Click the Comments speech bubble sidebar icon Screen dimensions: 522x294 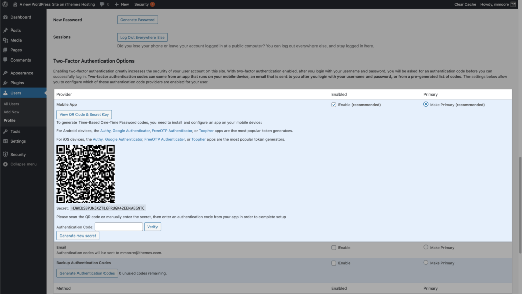pyautogui.click(x=5, y=60)
